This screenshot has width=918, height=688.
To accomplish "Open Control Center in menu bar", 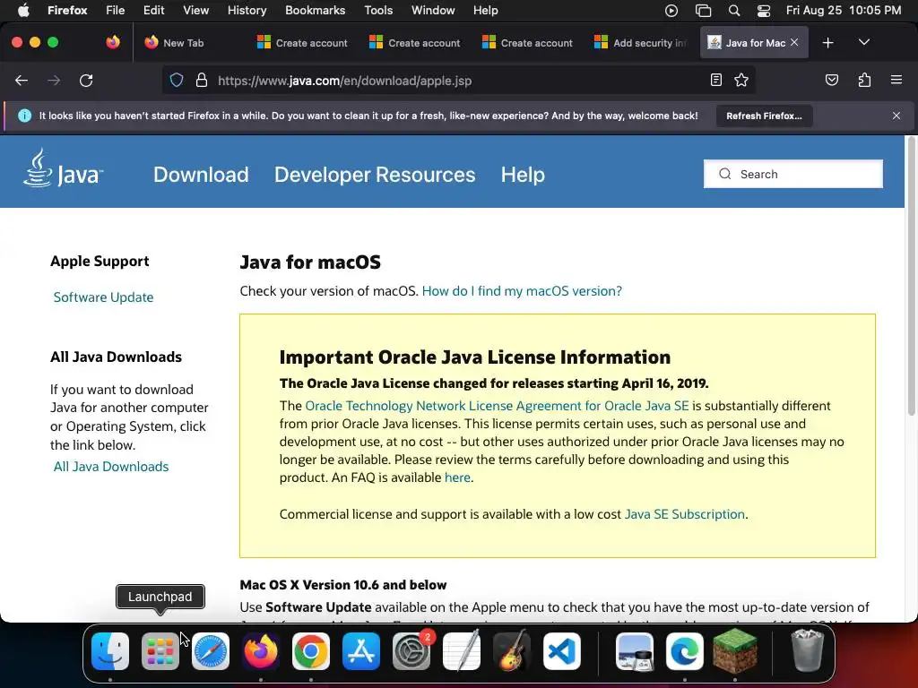I will pos(764,10).
